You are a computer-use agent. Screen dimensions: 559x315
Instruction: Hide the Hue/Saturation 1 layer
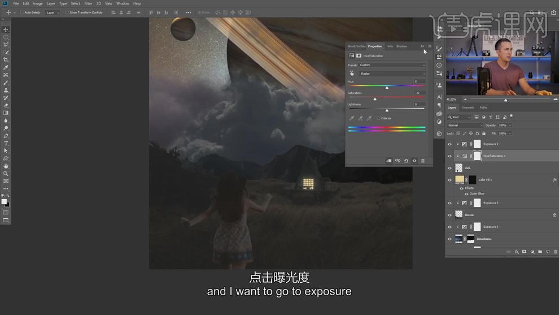coord(449,156)
